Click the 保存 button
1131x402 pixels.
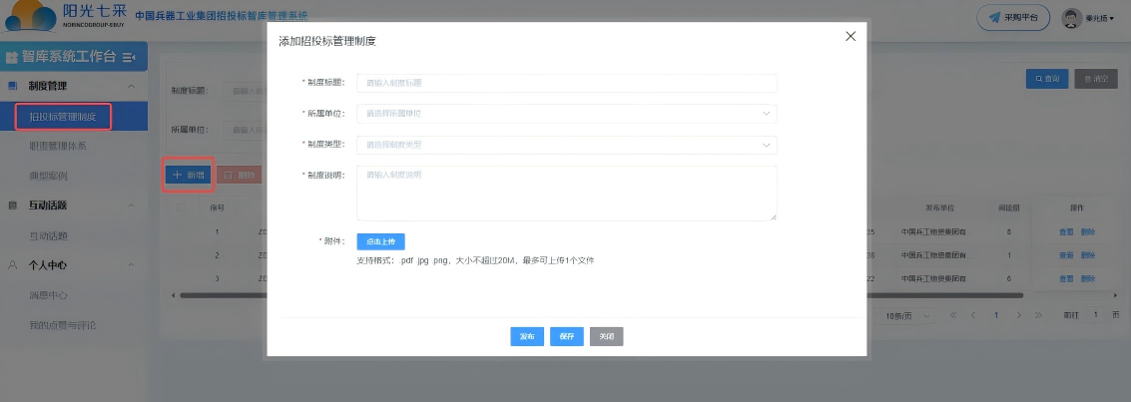[566, 337]
